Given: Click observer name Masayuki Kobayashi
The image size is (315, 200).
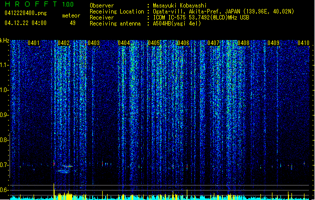Looking at the screenshot, I should [x=180, y=5].
